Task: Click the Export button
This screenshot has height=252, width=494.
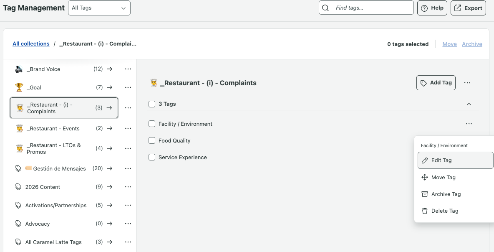Action: tap(468, 8)
